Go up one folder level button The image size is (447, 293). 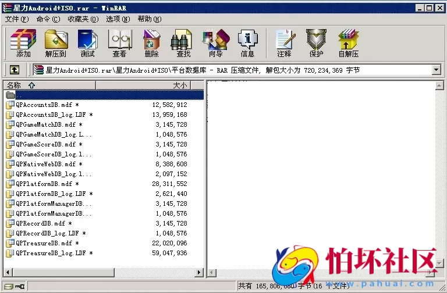coord(15,70)
